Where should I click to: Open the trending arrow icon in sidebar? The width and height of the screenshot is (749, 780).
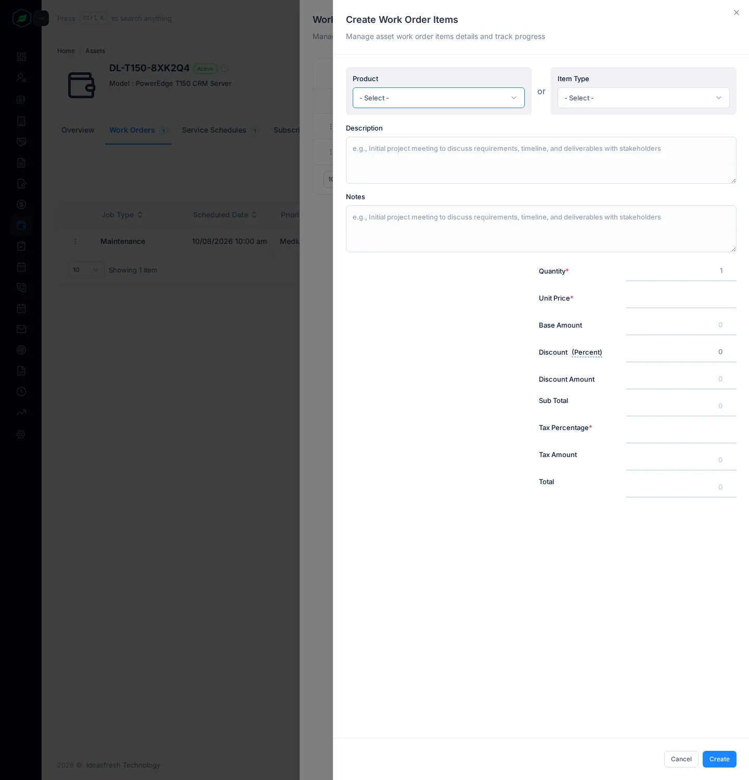(x=21, y=412)
